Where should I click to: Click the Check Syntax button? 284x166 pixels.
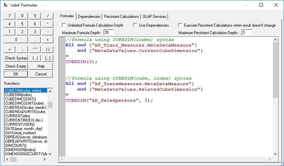16,58
